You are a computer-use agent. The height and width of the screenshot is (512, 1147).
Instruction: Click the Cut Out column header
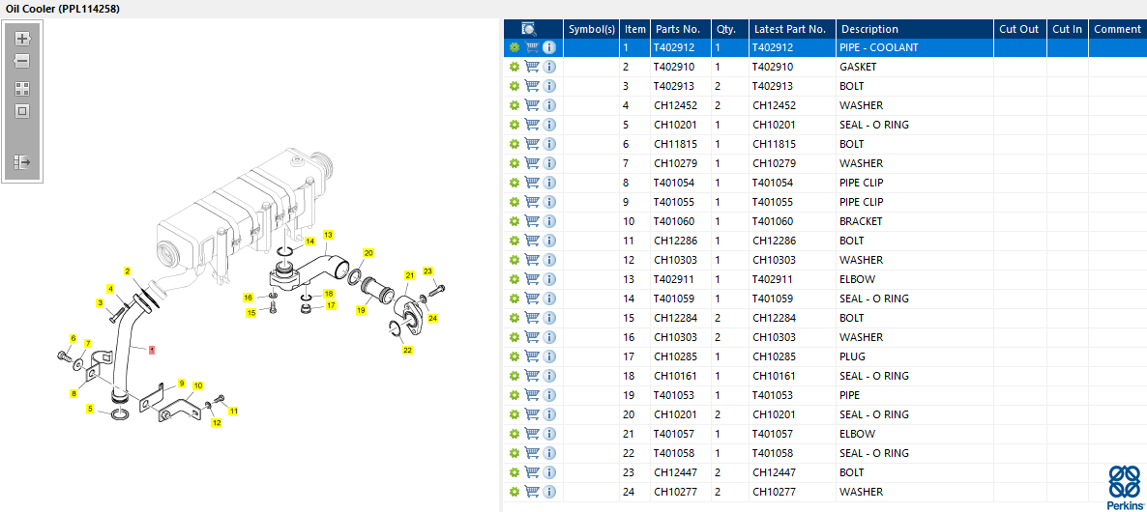point(1019,29)
